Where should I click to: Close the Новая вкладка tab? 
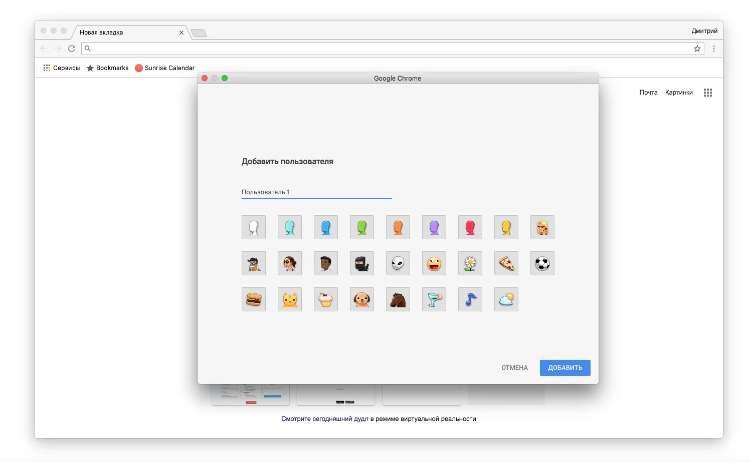[181, 33]
